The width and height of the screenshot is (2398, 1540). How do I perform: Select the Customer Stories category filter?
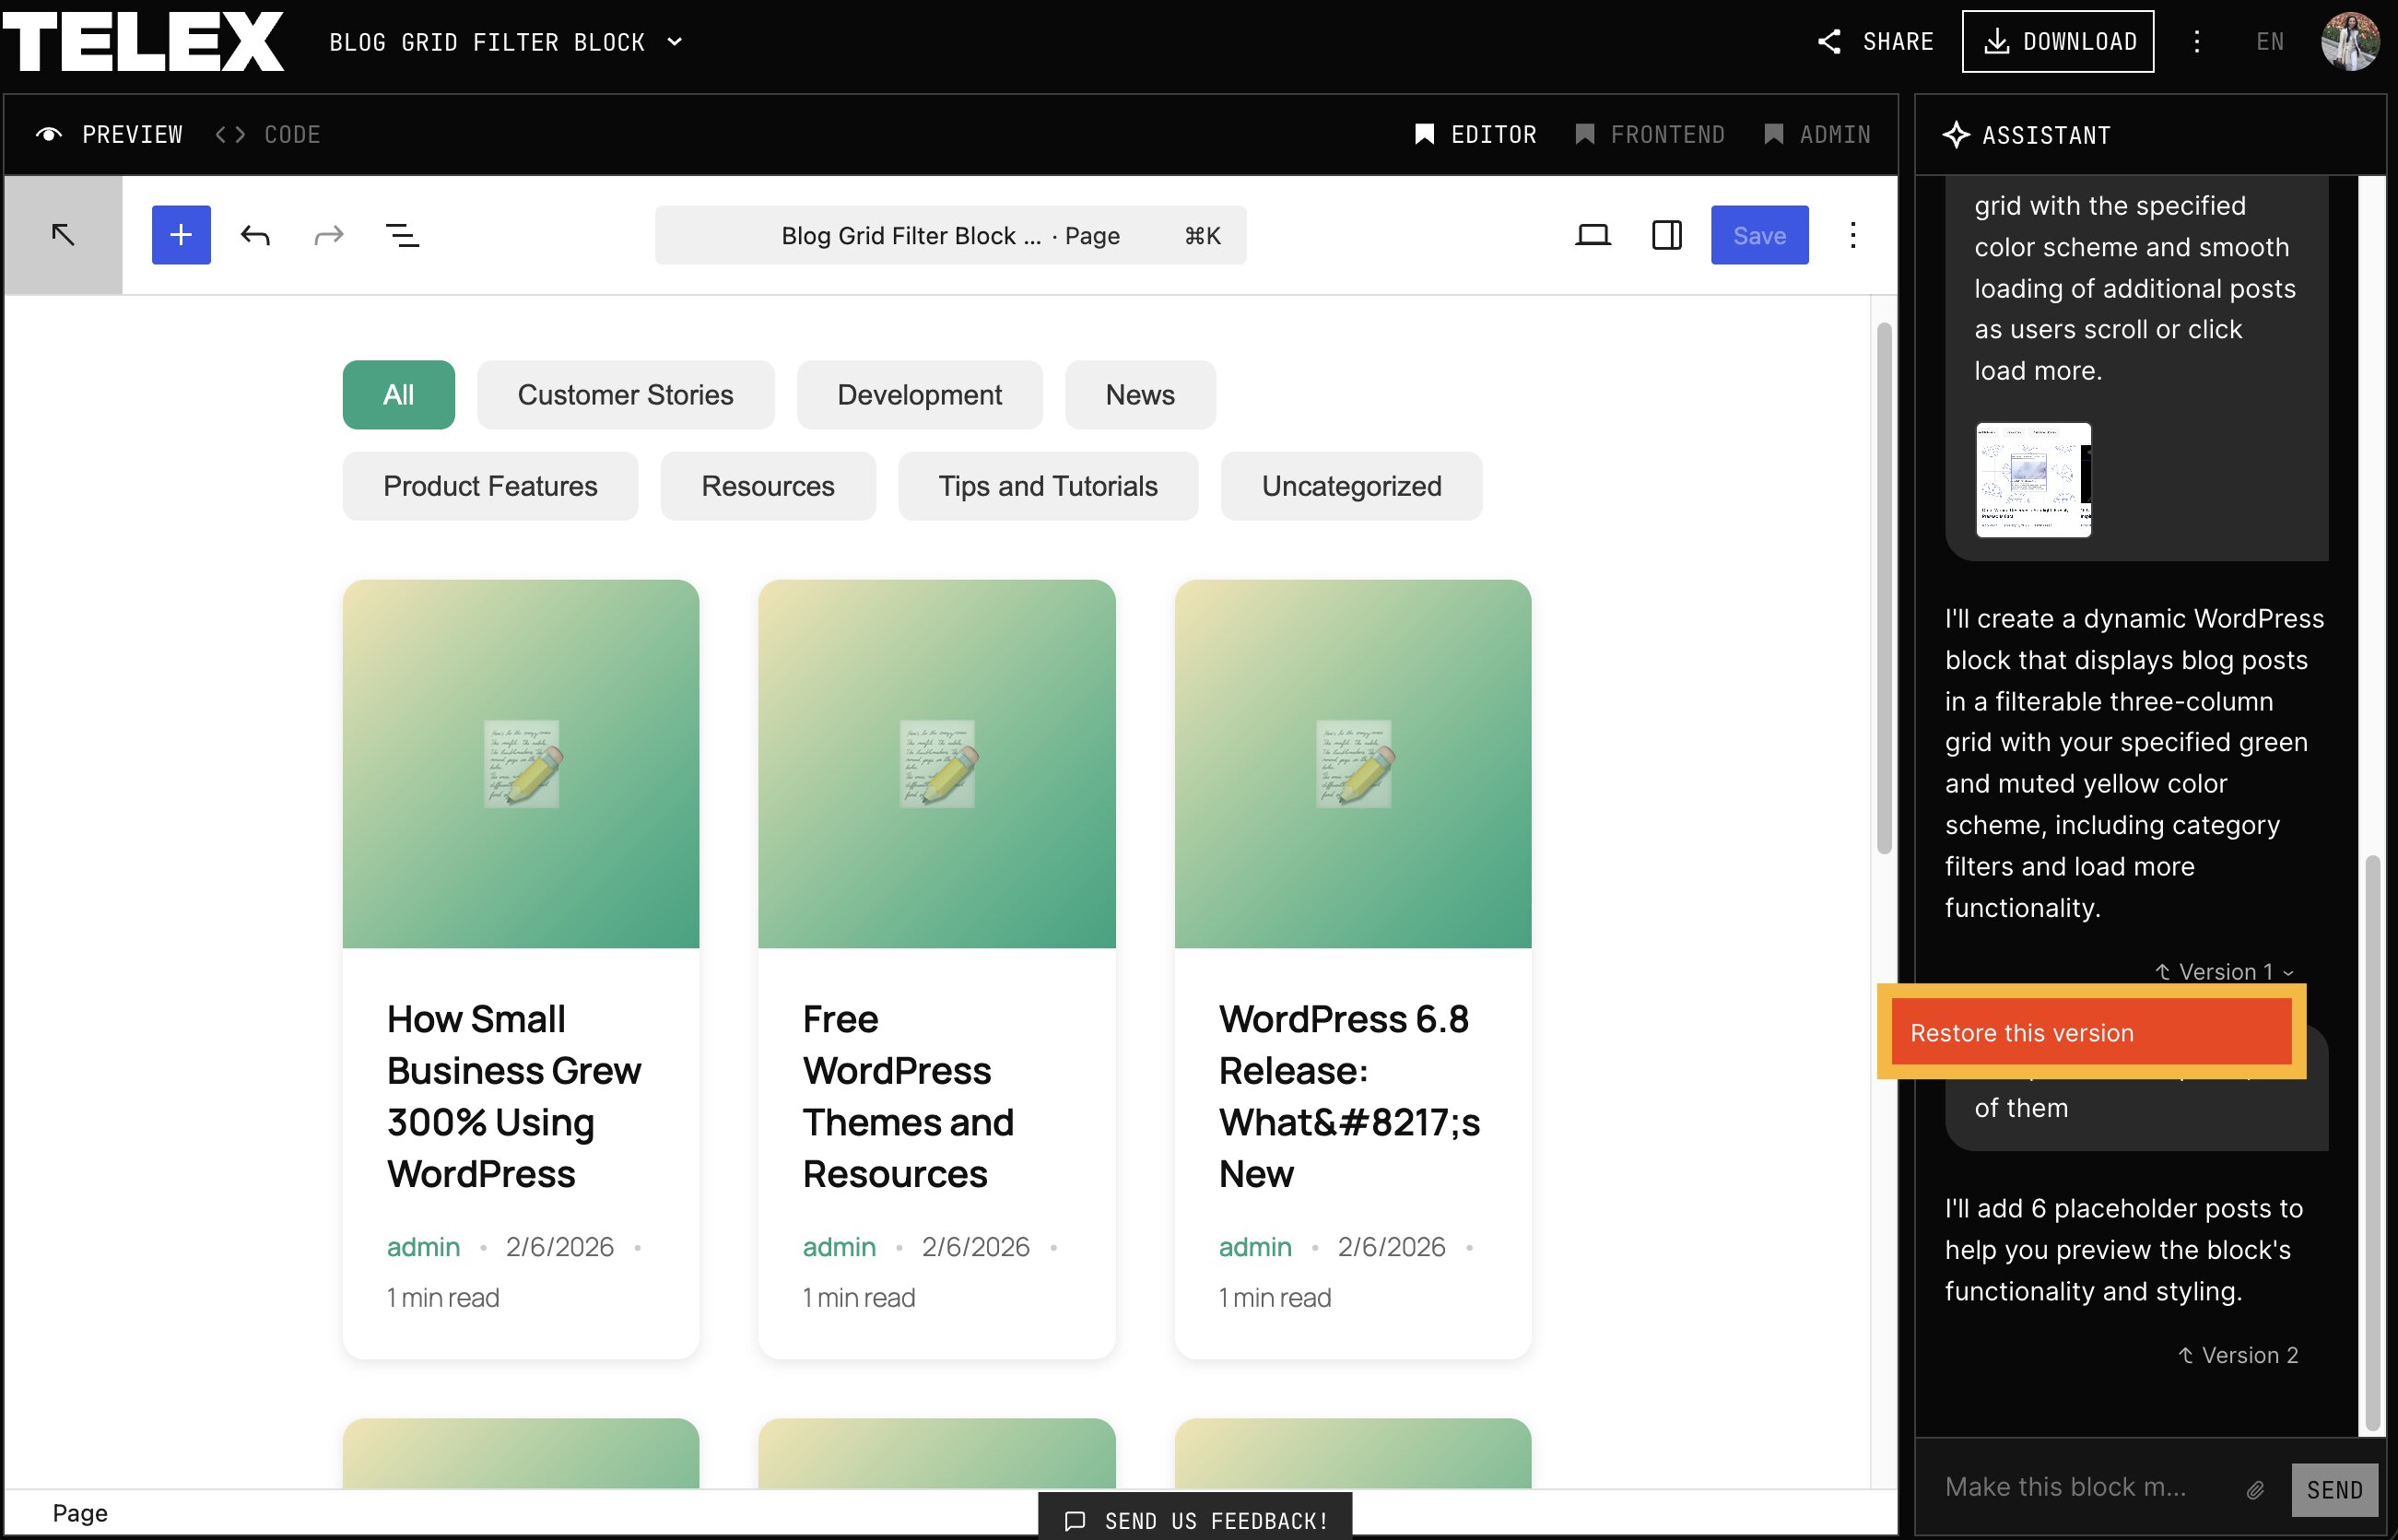[x=625, y=395]
